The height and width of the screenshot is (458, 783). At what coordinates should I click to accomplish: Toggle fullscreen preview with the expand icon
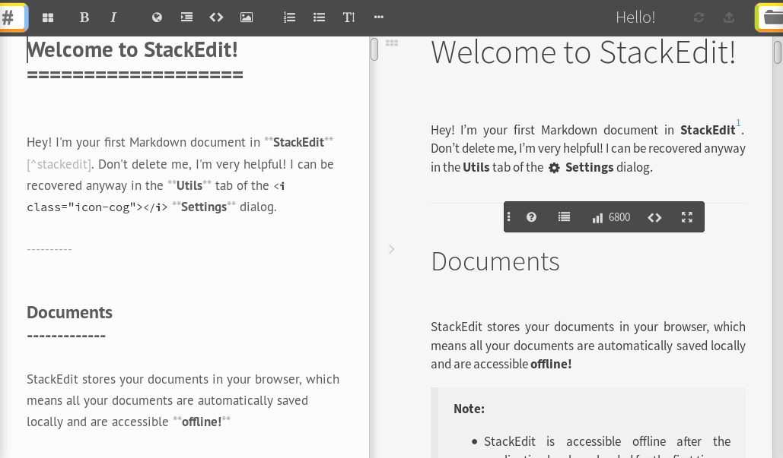[686, 217]
